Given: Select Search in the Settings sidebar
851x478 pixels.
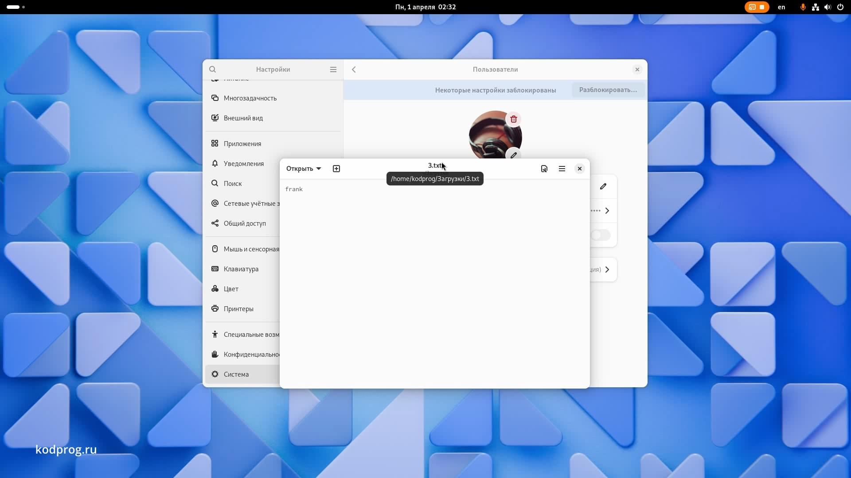Looking at the screenshot, I should [242, 184].
